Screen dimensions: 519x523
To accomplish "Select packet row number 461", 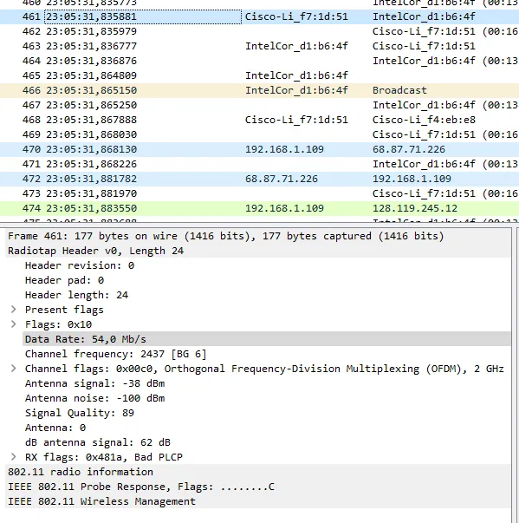I will (x=260, y=16).
